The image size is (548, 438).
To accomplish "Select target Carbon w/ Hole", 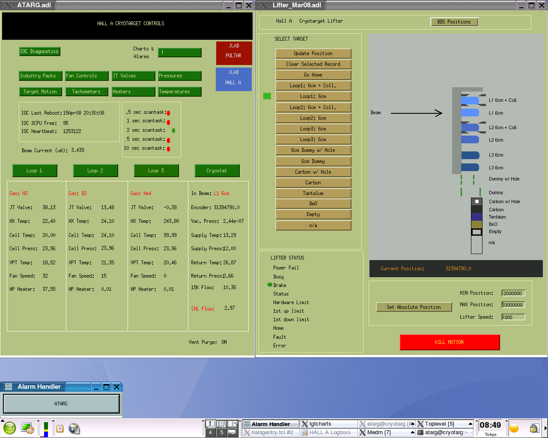I will click(x=313, y=172).
